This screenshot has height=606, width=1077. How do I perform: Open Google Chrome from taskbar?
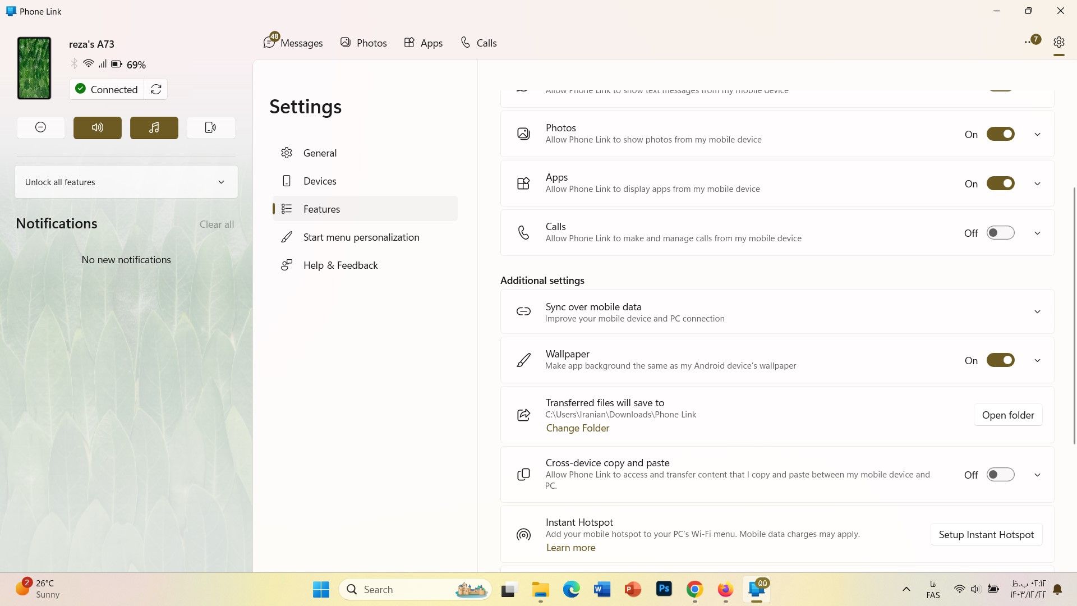(694, 589)
